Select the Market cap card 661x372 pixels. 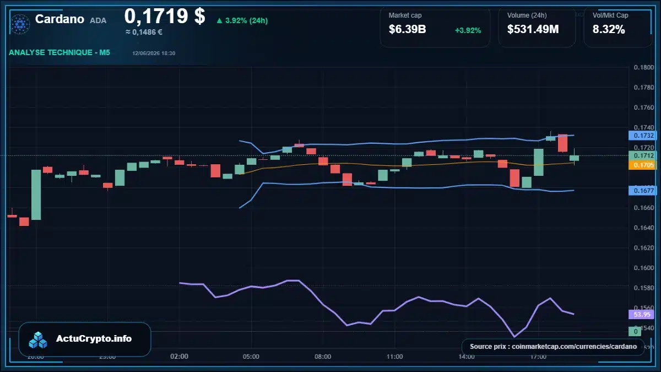tap(435, 26)
